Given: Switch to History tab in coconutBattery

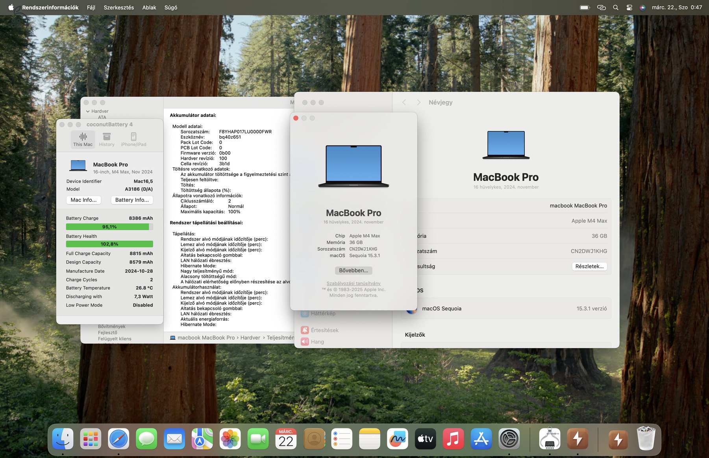Looking at the screenshot, I should click(x=107, y=139).
